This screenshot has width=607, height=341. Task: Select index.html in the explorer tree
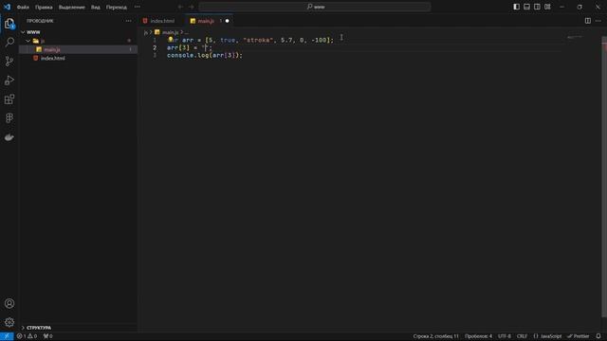click(x=78, y=58)
